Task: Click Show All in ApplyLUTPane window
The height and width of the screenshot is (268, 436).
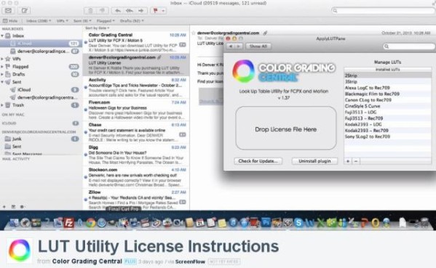Action: click(x=258, y=46)
